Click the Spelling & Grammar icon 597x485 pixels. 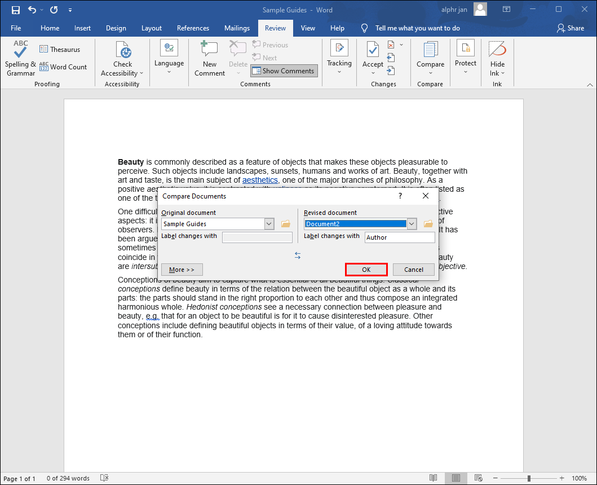pyautogui.click(x=20, y=59)
